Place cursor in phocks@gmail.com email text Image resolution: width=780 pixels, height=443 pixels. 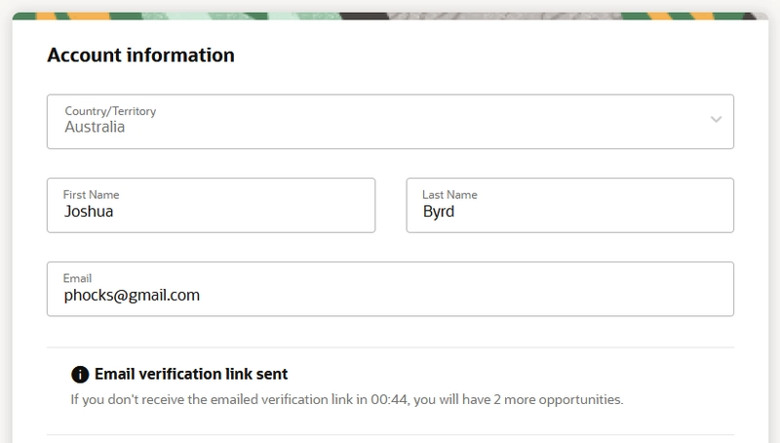[x=132, y=295]
